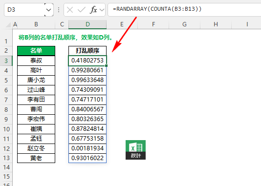Select the cell containing 唐小龙

pyautogui.click(x=36, y=80)
